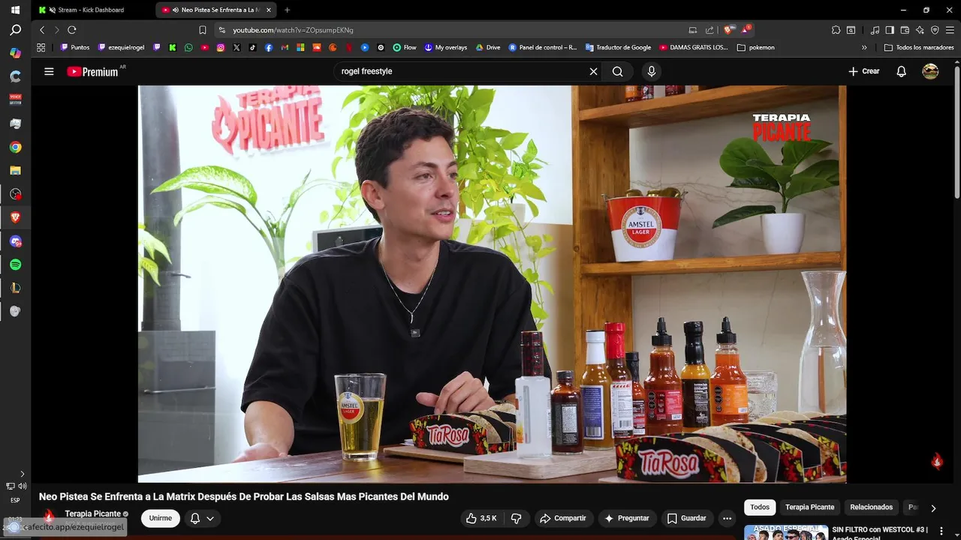Open Brave Rewards triangle icon
This screenshot has height=540, width=961.
tap(745, 30)
